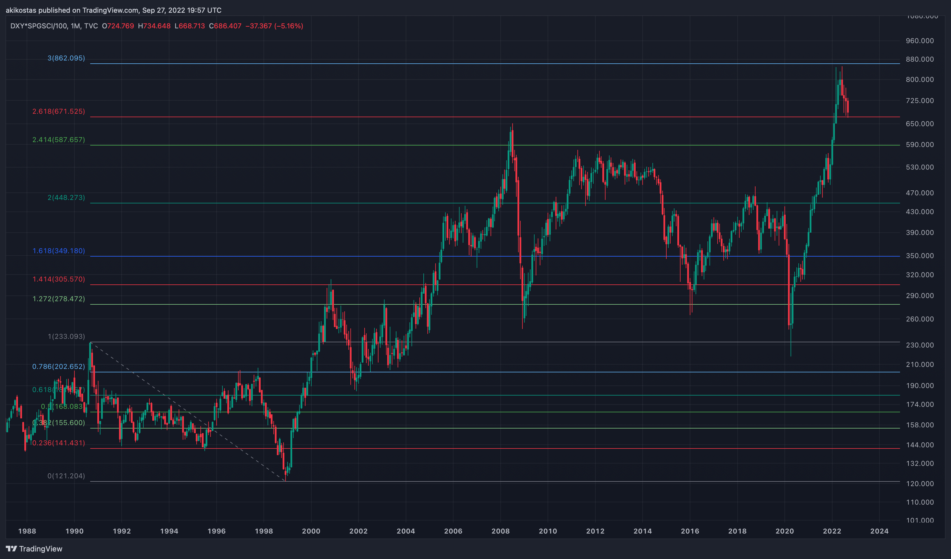Image resolution: width=951 pixels, height=559 pixels.
Task: Click the 2014 label on time axis
Action: coord(643,531)
